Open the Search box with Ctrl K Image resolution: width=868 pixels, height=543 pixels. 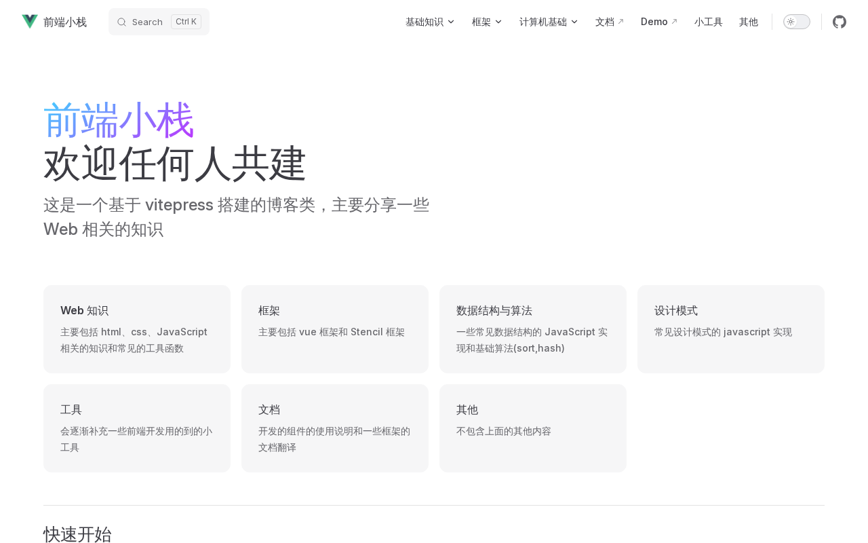point(159,22)
